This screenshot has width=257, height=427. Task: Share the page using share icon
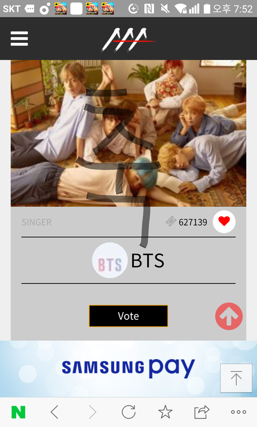[x=201, y=412]
